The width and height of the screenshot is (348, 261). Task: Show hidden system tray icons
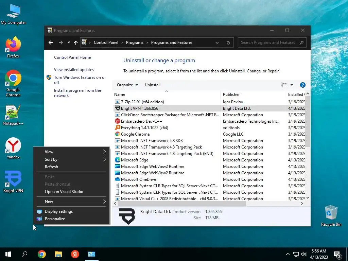coord(288,254)
